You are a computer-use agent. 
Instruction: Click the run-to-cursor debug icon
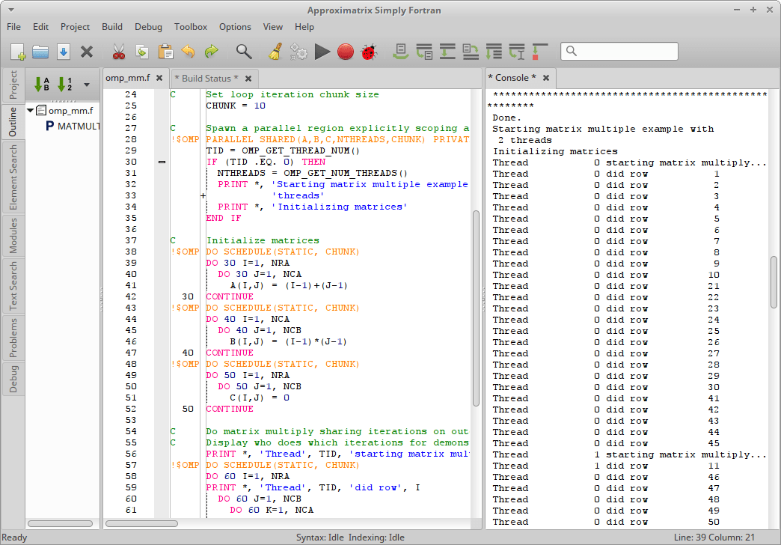pyautogui.click(x=517, y=52)
